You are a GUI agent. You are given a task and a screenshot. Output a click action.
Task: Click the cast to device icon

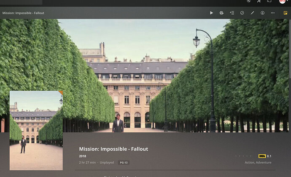tap(269, 1)
